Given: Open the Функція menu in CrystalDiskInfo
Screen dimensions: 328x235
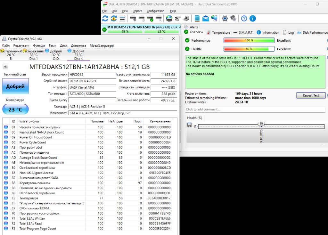Looking at the screenshot, I should tap(39, 45).
